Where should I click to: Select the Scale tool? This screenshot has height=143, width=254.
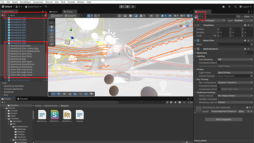(52, 37)
